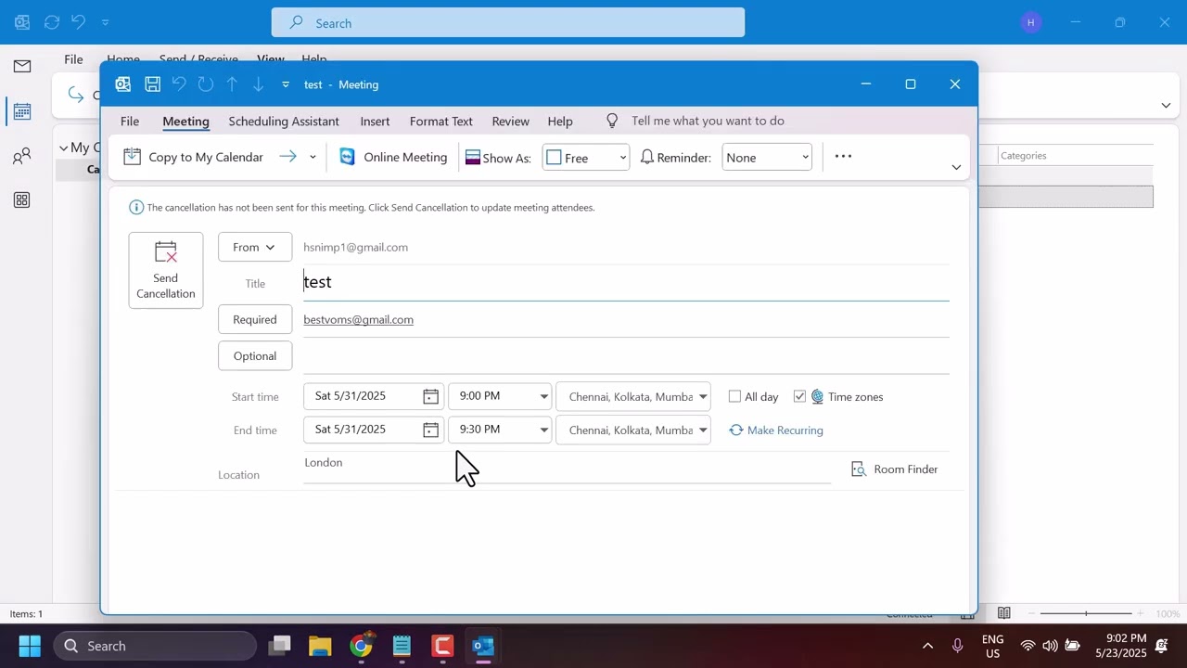The image size is (1187, 668).
Task: Click the main Outlook Search box
Action: [x=508, y=23]
